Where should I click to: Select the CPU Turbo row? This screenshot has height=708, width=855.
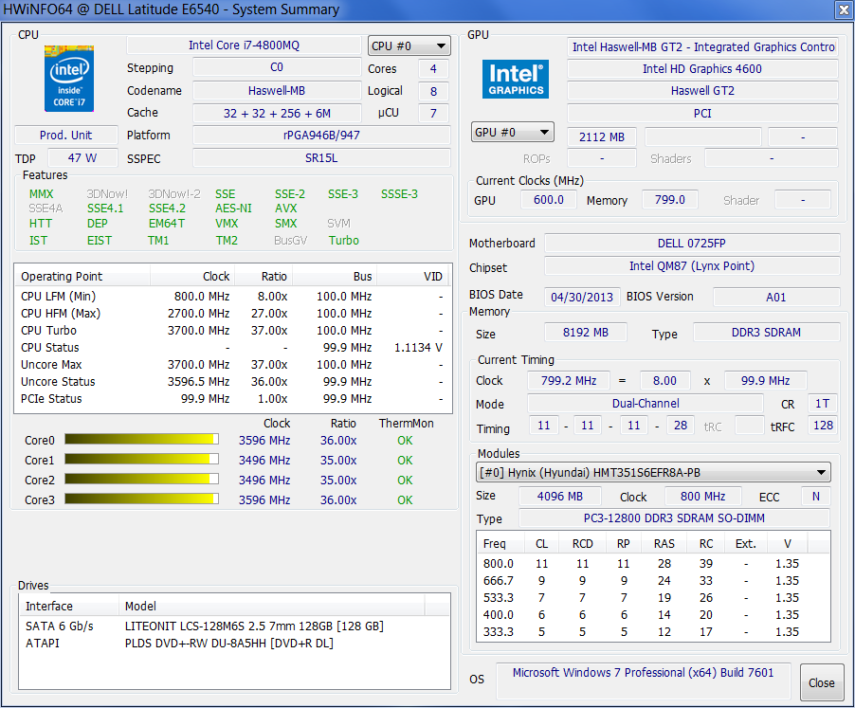(x=231, y=330)
